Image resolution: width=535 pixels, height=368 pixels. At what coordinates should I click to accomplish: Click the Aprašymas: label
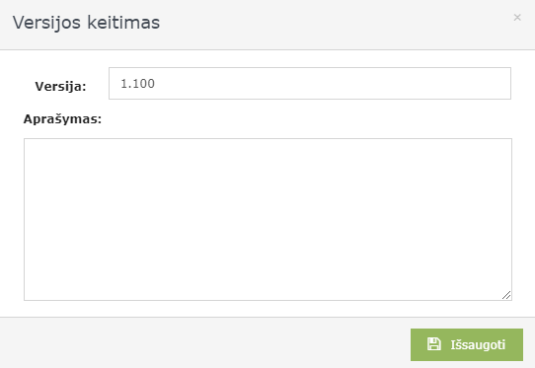[x=62, y=119]
